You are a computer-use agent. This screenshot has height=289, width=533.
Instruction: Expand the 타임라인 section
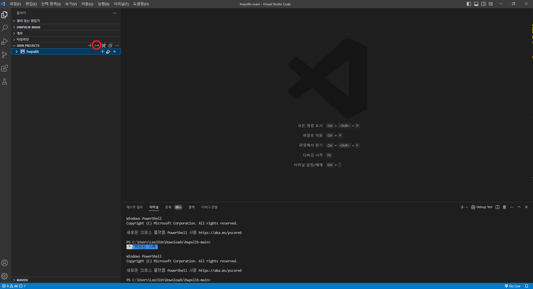[x=66, y=39]
